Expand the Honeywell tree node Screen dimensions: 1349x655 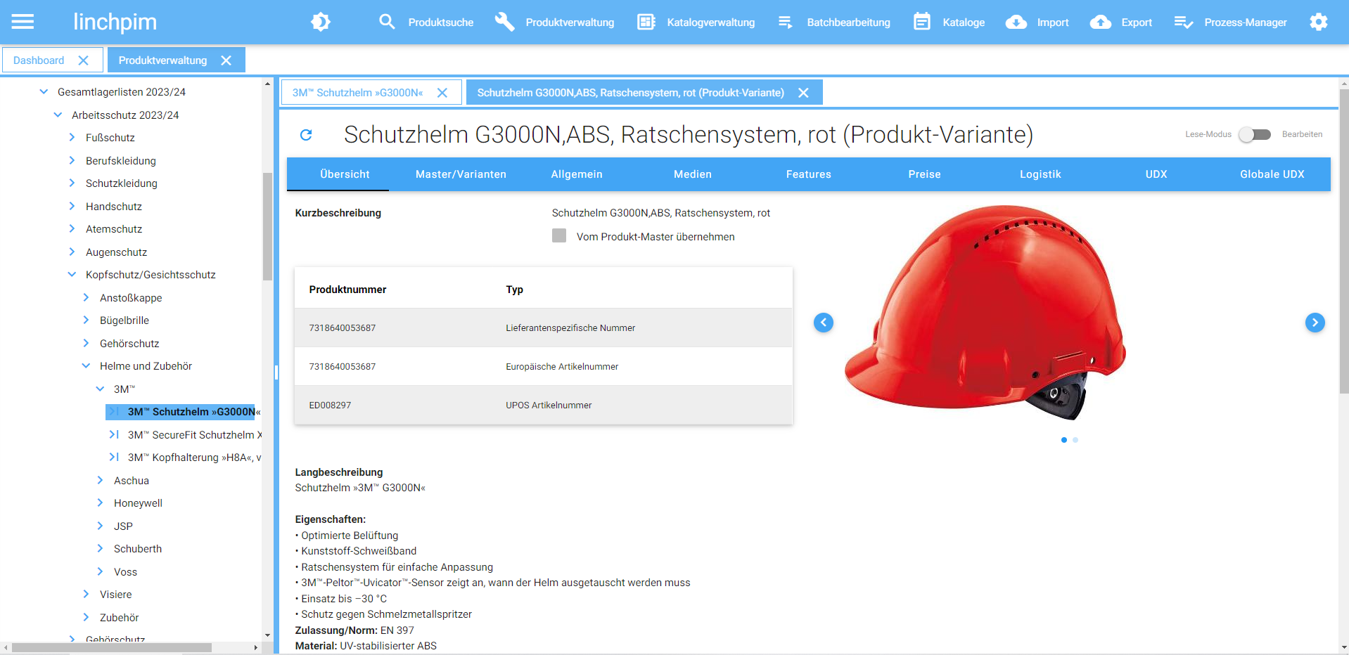point(100,503)
